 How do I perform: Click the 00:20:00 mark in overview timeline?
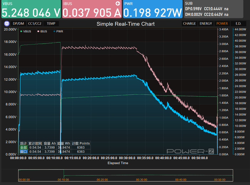pos(102,180)
